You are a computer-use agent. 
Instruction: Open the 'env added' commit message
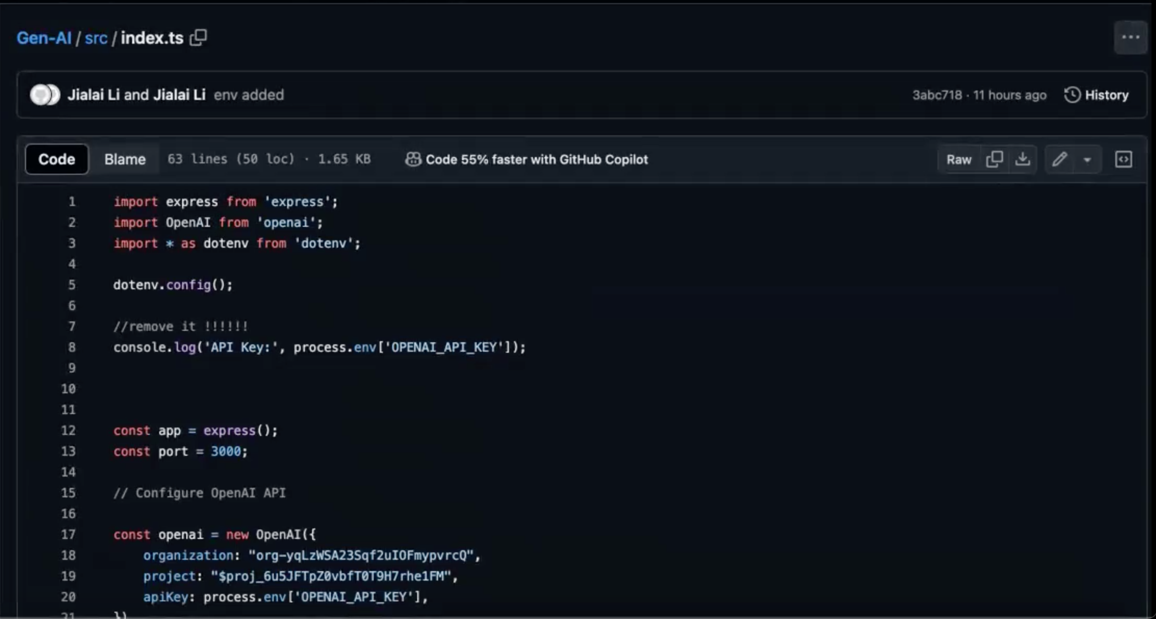(x=249, y=95)
